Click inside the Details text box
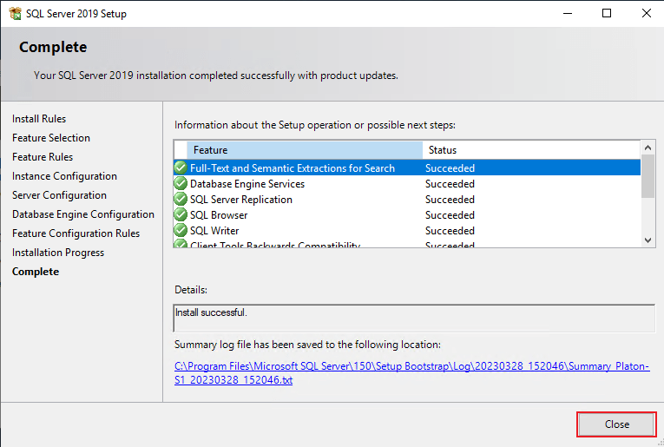This screenshot has height=447, width=664. (x=414, y=318)
